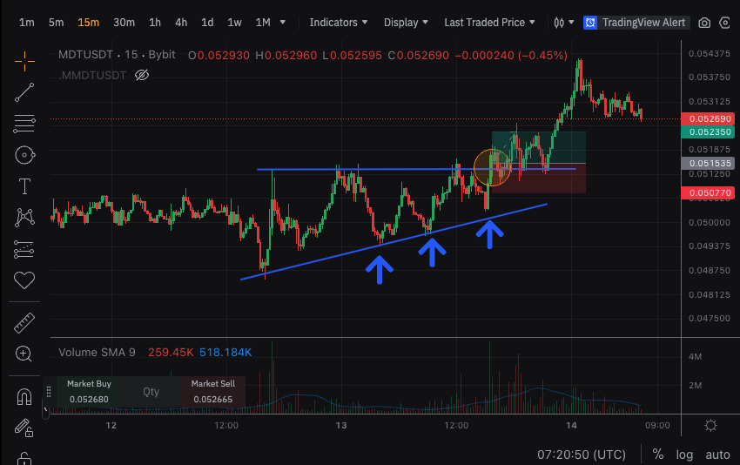Click the date label 13 on time axis
The height and width of the screenshot is (465, 740).
click(x=341, y=425)
